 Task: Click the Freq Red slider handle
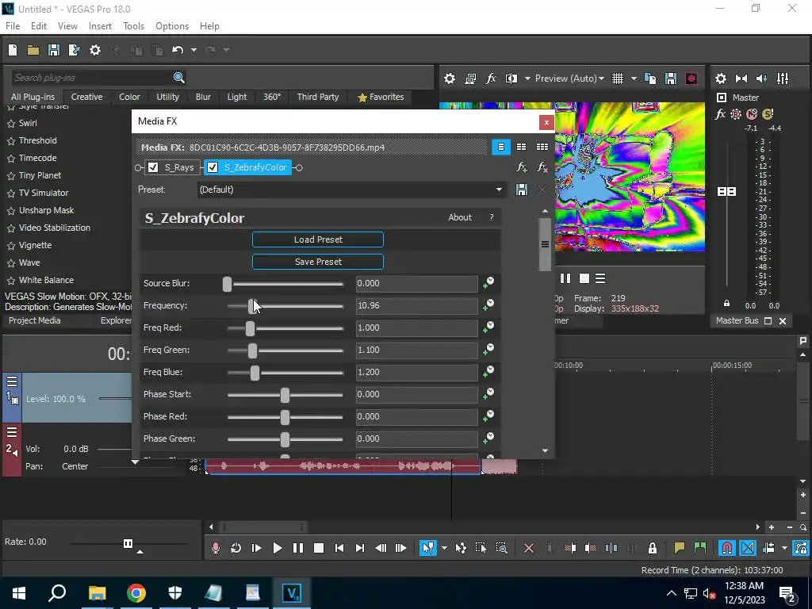(x=250, y=328)
